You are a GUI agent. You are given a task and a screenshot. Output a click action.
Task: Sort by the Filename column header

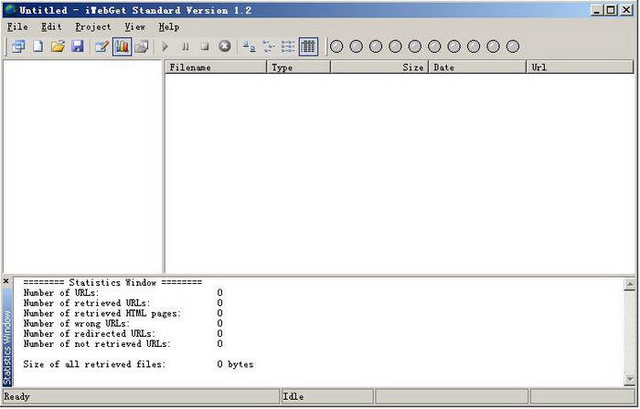(x=216, y=68)
